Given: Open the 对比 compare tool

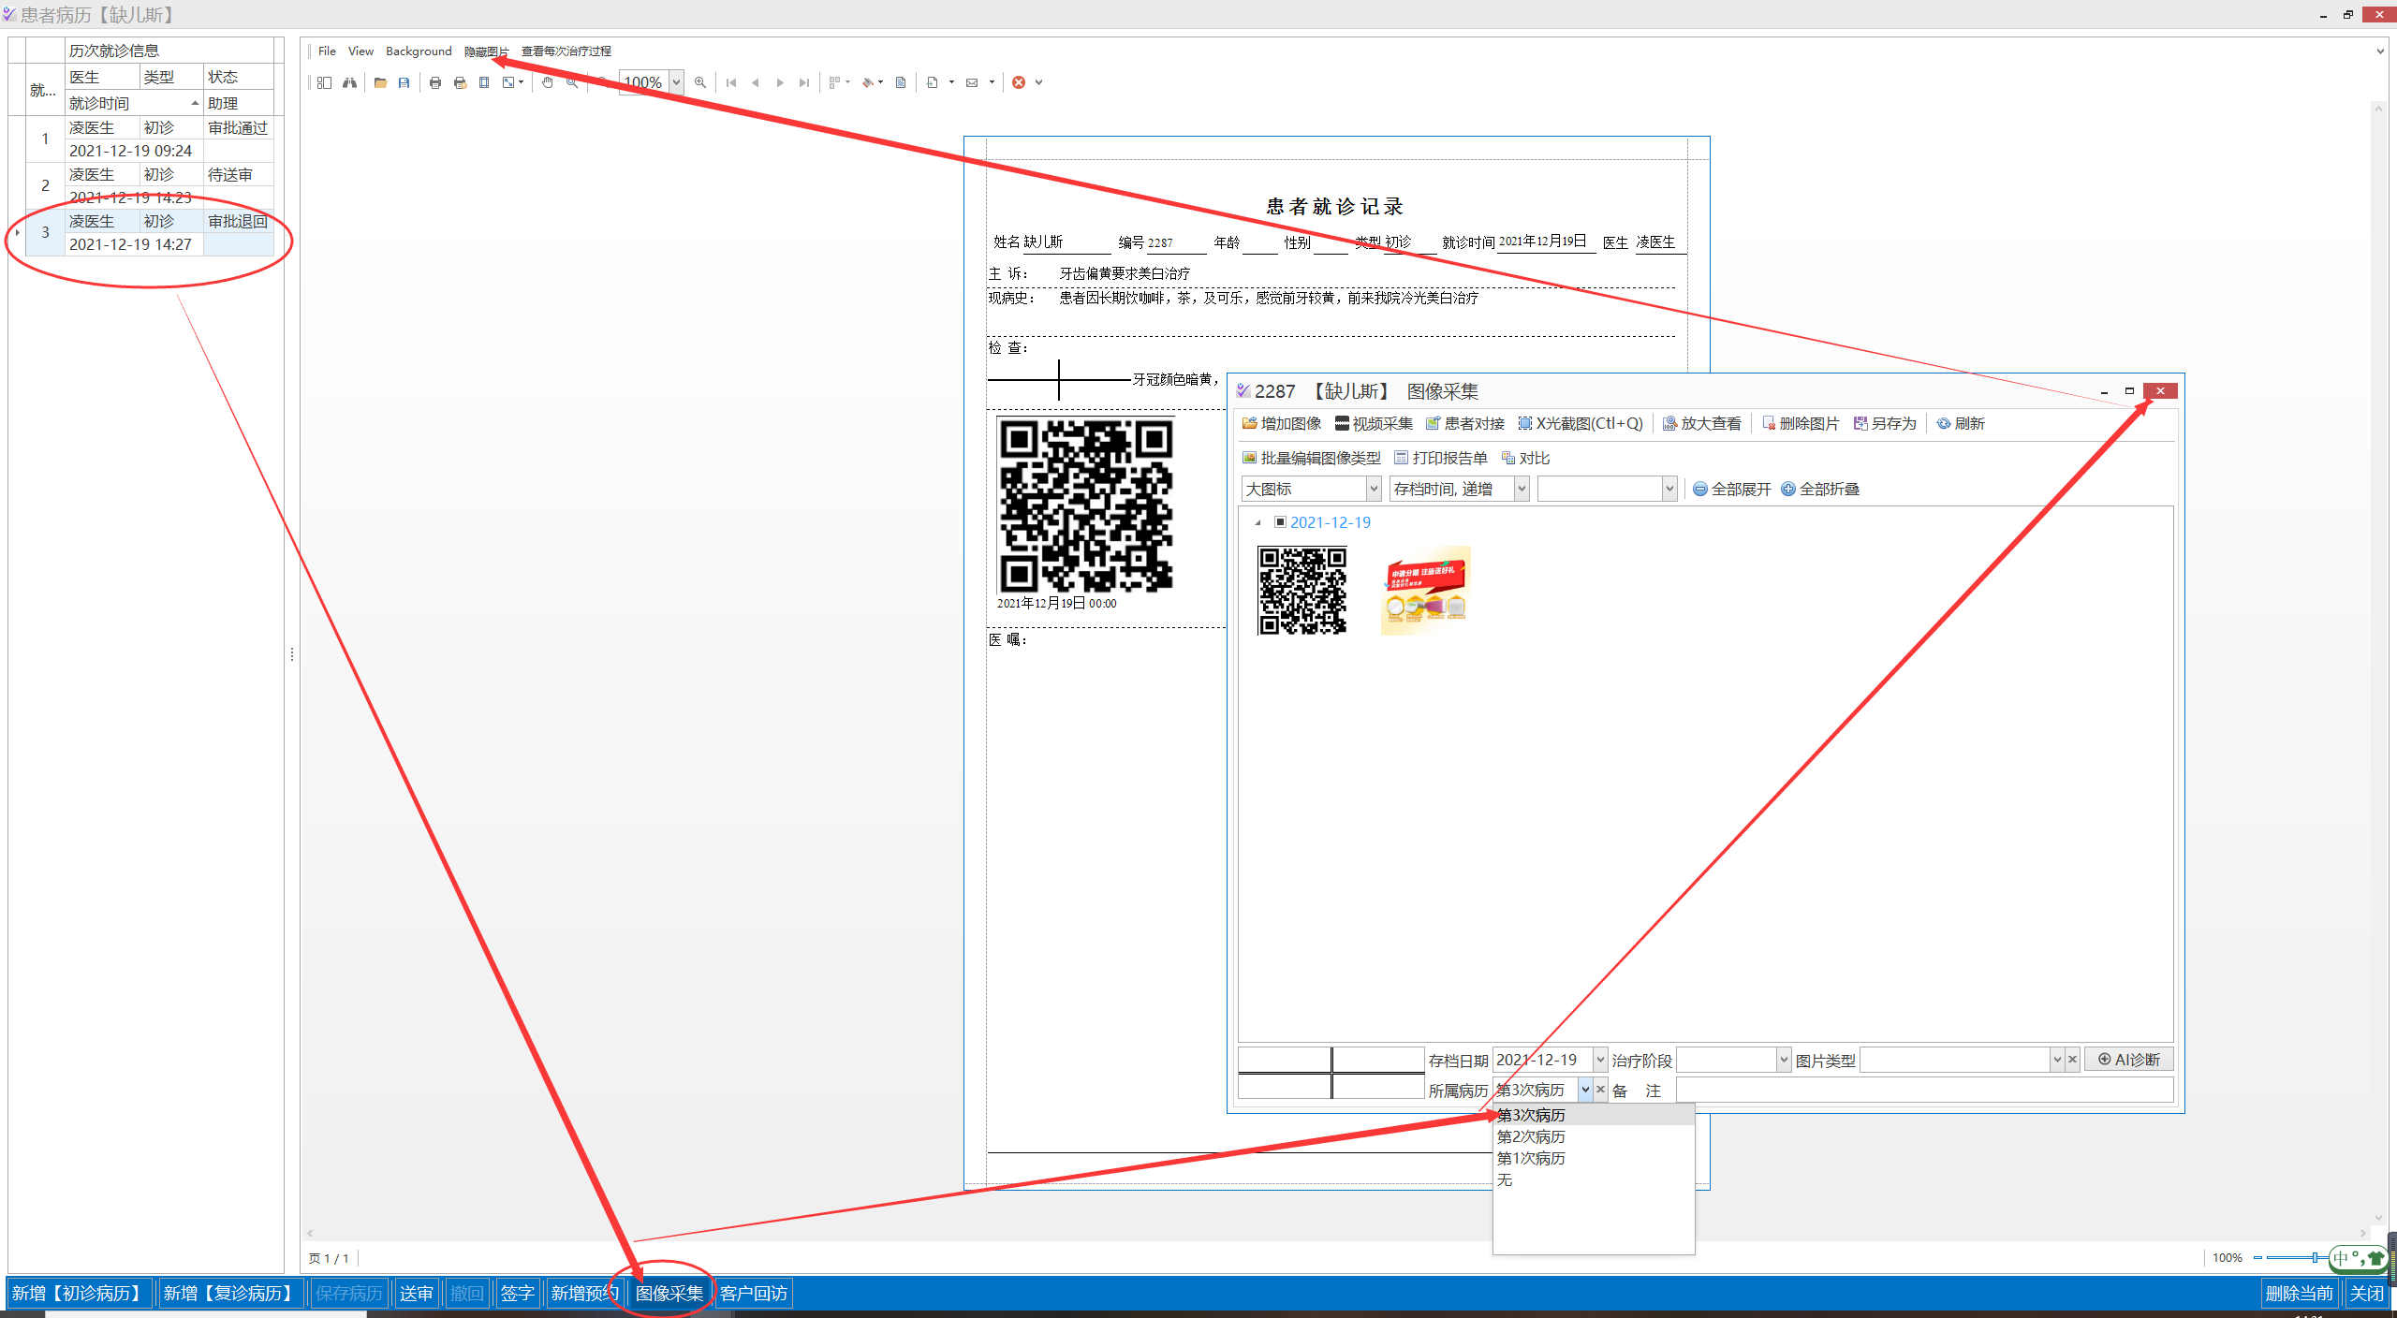Looking at the screenshot, I should (x=1525, y=458).
